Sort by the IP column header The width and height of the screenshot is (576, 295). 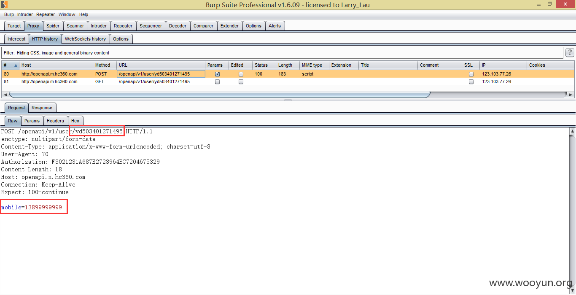tap(504, 65)
